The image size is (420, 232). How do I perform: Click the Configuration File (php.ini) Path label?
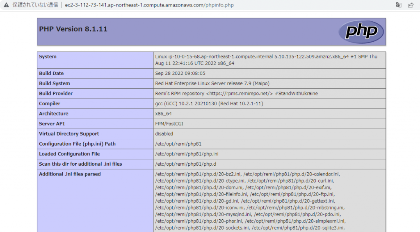tap(77, 144)
